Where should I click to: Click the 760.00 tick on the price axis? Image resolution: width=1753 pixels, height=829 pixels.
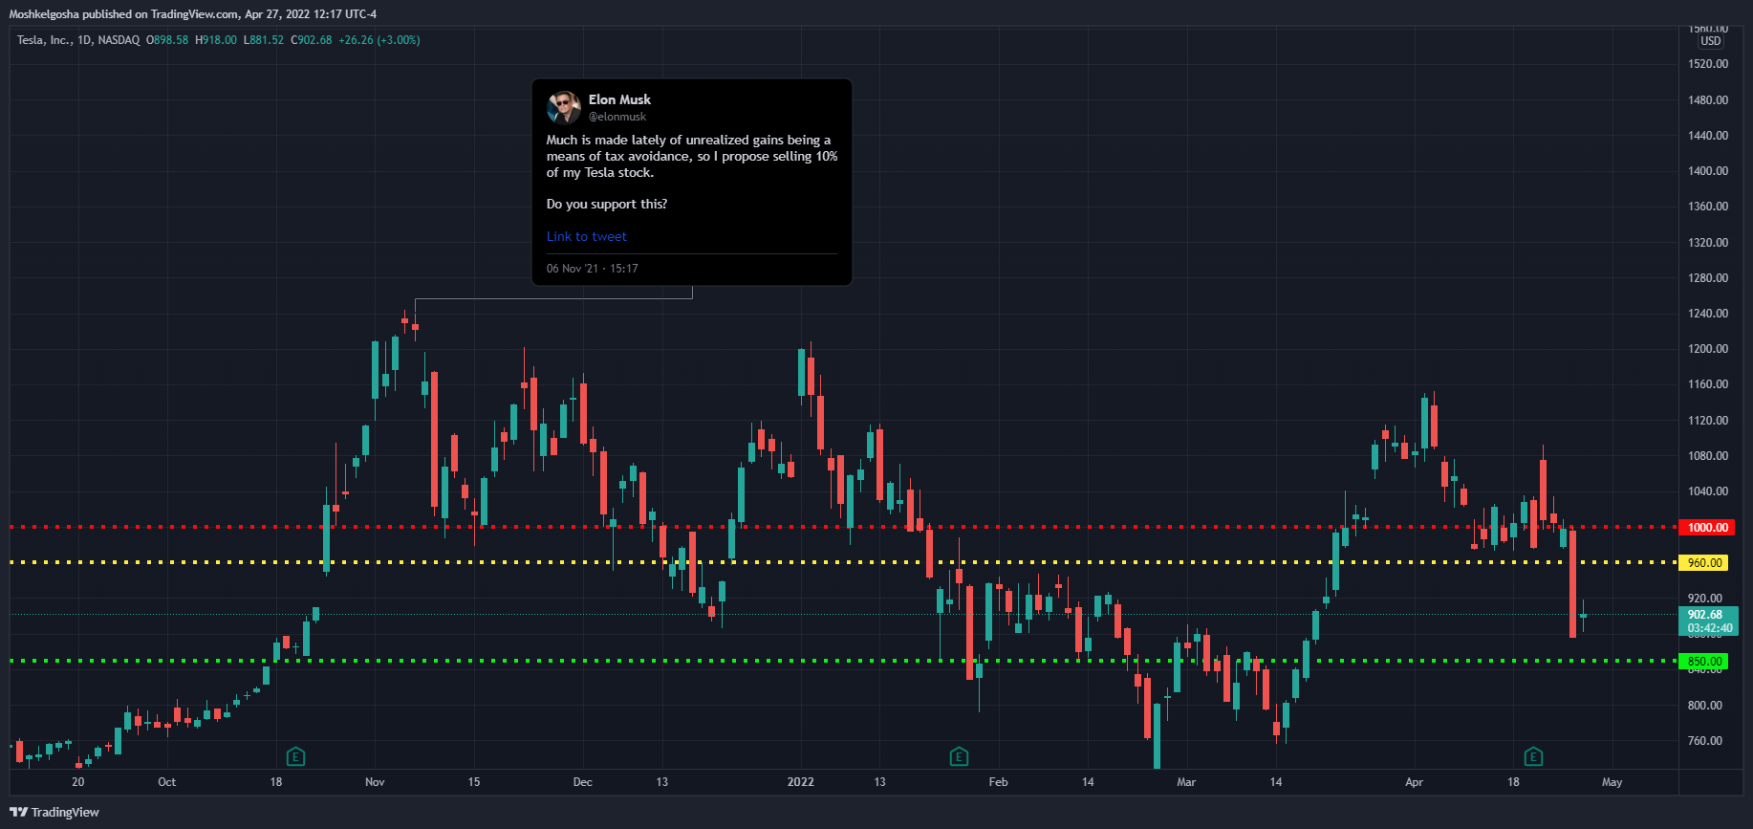[1705, 741]
